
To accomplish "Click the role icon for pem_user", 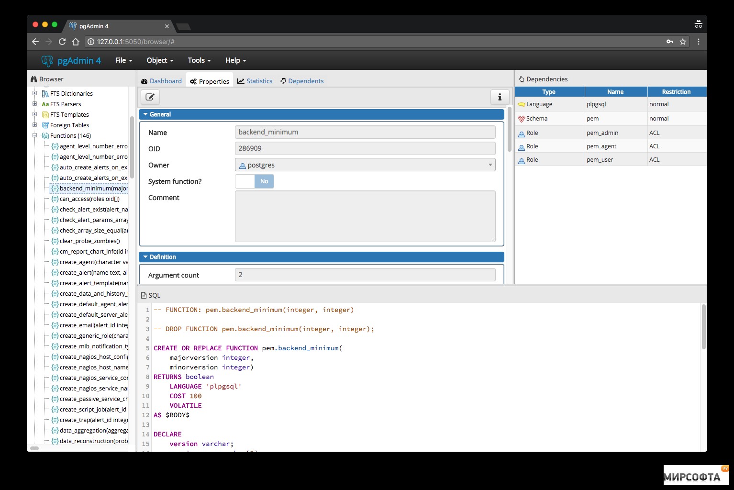I will [522, 160].
